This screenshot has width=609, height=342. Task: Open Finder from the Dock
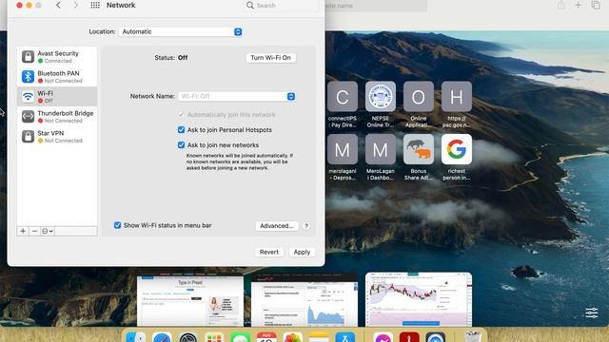click(135, 337)
